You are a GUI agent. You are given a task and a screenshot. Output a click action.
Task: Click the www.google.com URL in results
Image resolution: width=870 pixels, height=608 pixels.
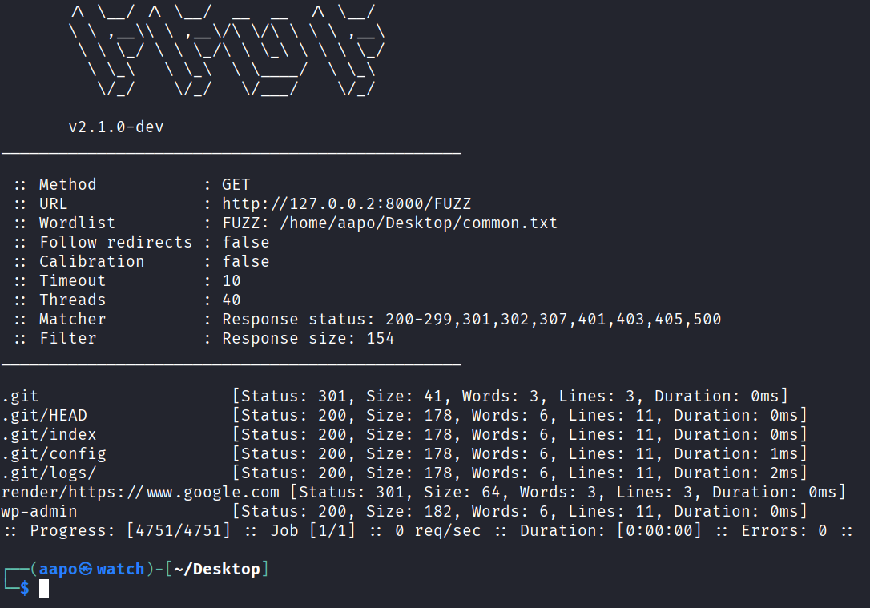click(213, 492)
